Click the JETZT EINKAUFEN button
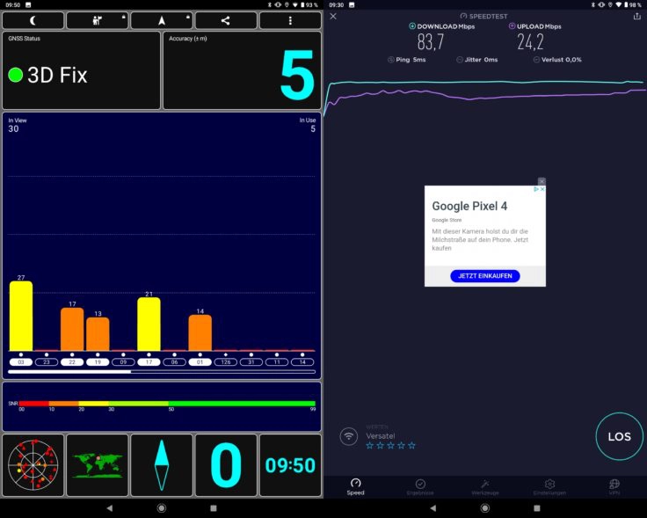Screen dimensions: 647x518 [485, 276]
